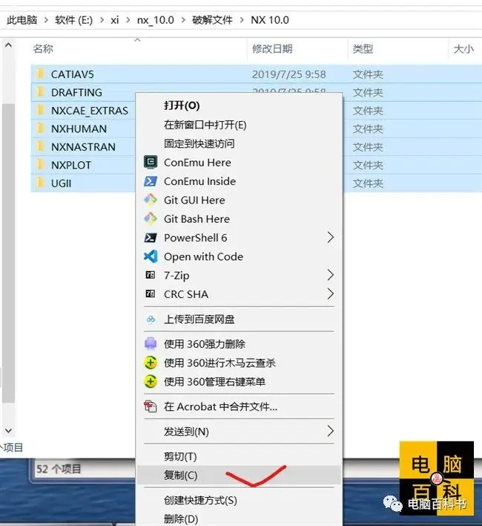482x526 pixels.
Task: Click the NXHUMAN folder icon
Action: pyautogui.click(x=41, y=128)
